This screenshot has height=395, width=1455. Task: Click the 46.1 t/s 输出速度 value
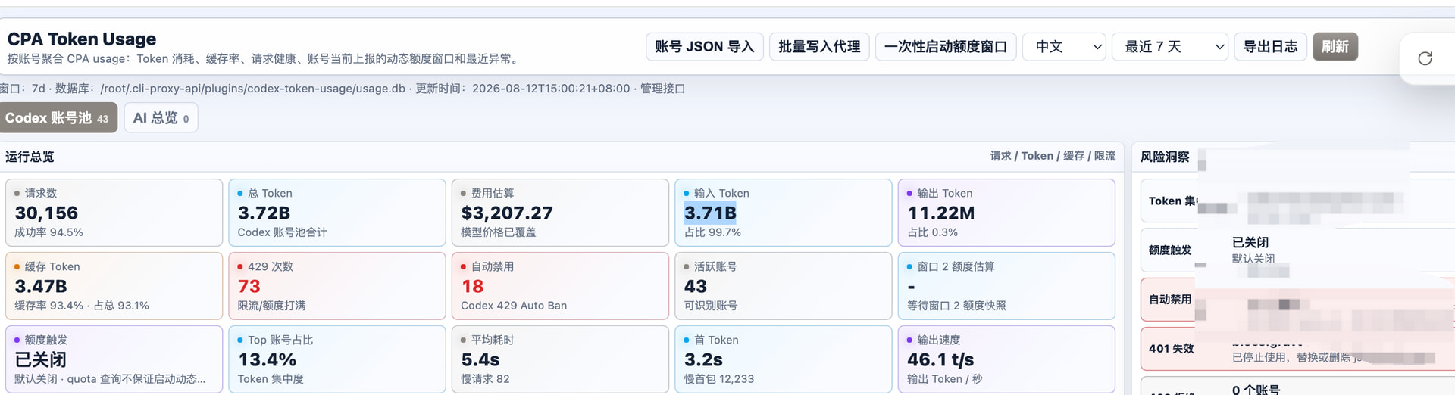[940, 360]
